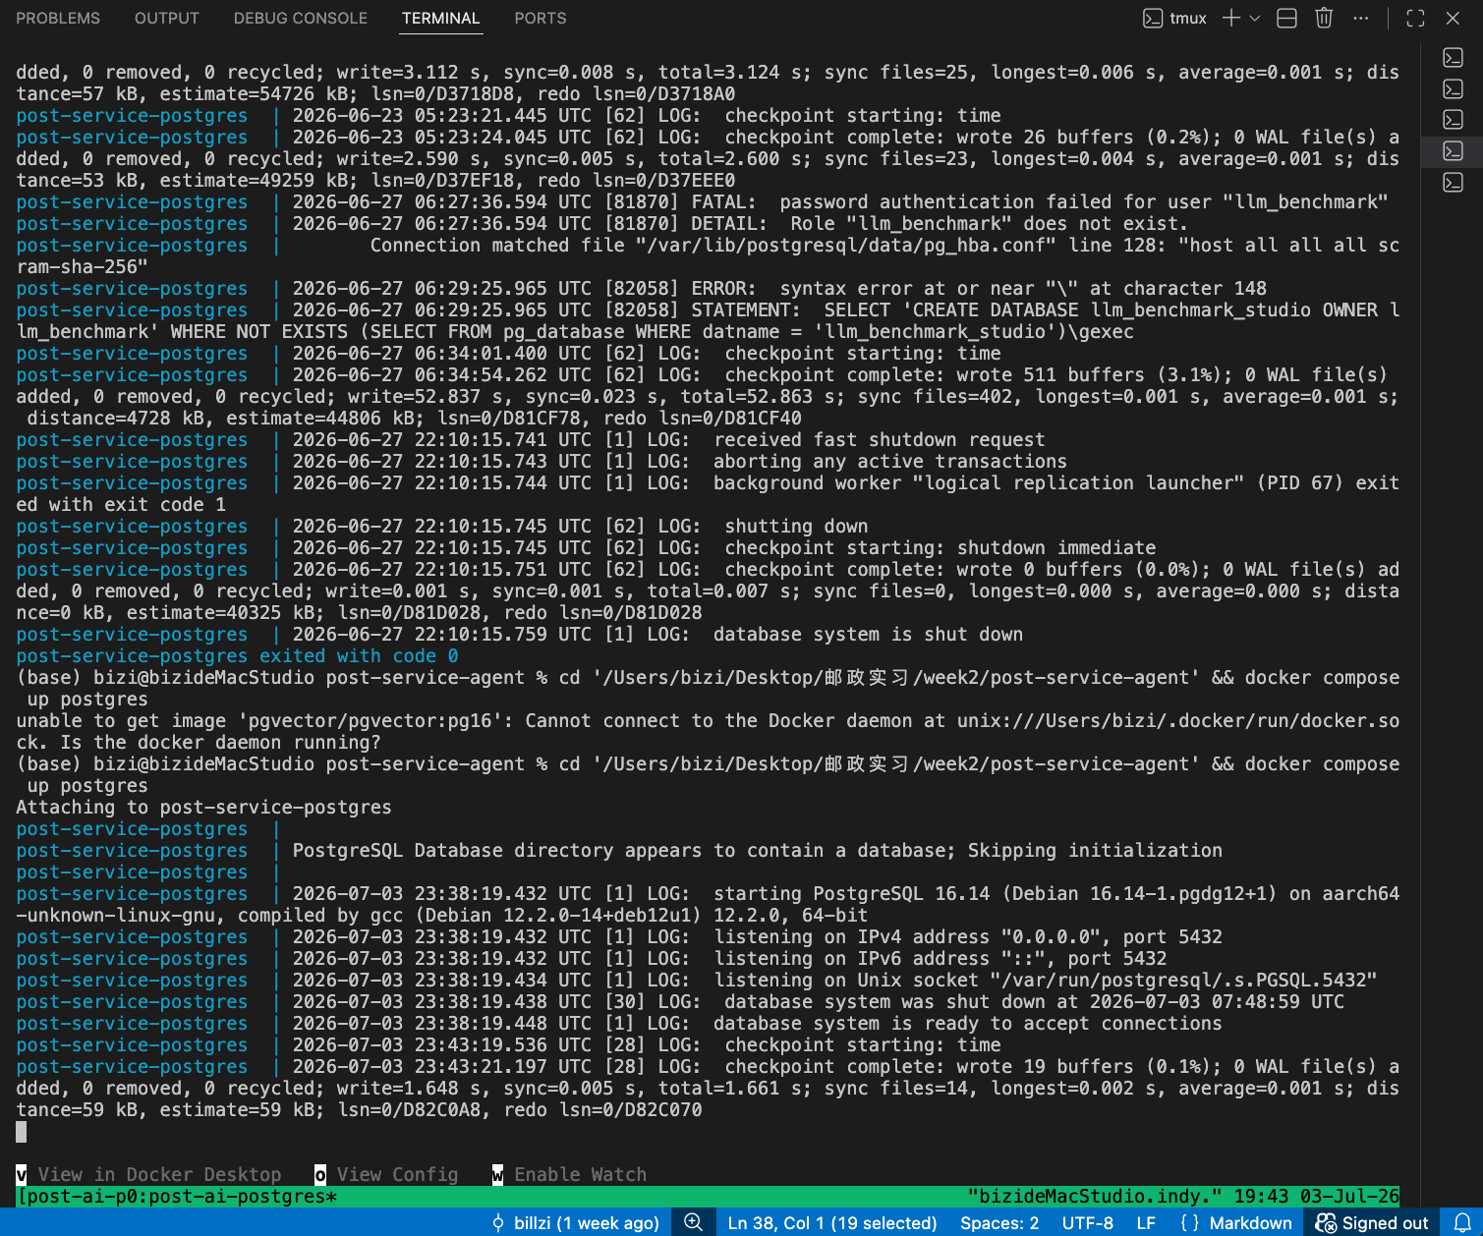The image size is (1483, 1236).
Task: Open notifications bell icon
Action: pos(1462,1222)
